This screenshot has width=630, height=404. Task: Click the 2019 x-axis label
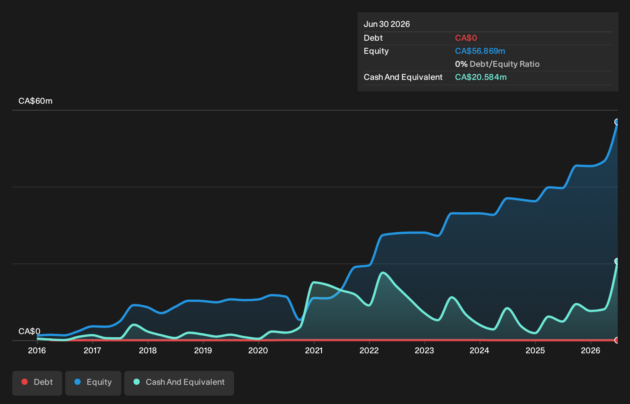coord(203,350)
